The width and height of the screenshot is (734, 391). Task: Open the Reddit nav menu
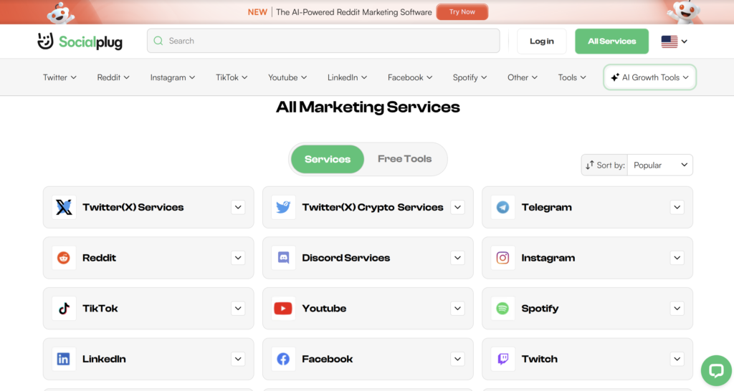(x=113, y=77)
